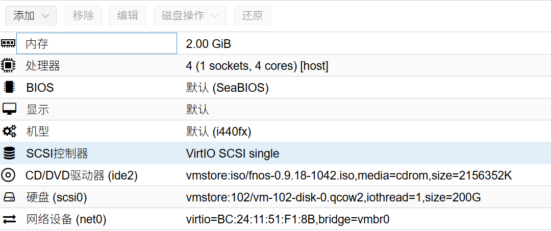The image size is (551, 231).
Task: Click the display monitor icon
Action: coord(9,110)
